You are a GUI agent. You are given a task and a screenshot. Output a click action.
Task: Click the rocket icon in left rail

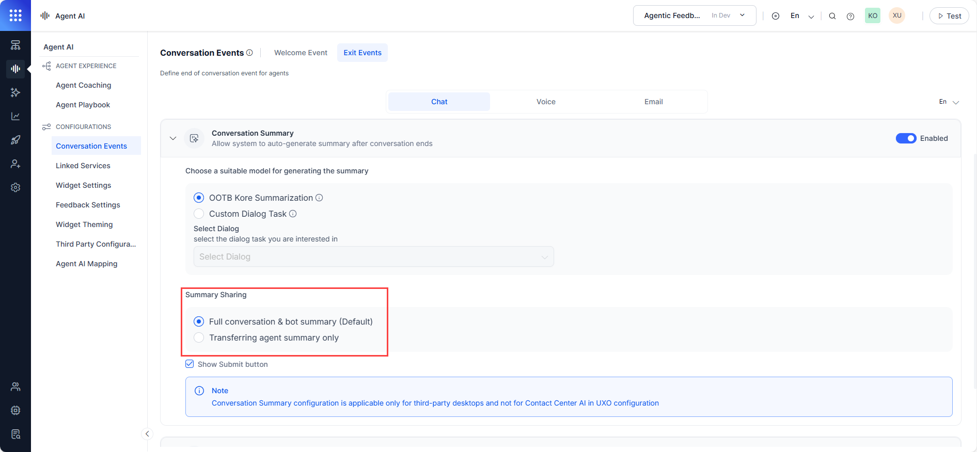pyautogui.click(x=15, y=140)
